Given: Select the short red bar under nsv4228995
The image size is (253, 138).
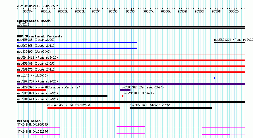Looking at the screenshot, I should click(x=31, y=90).
